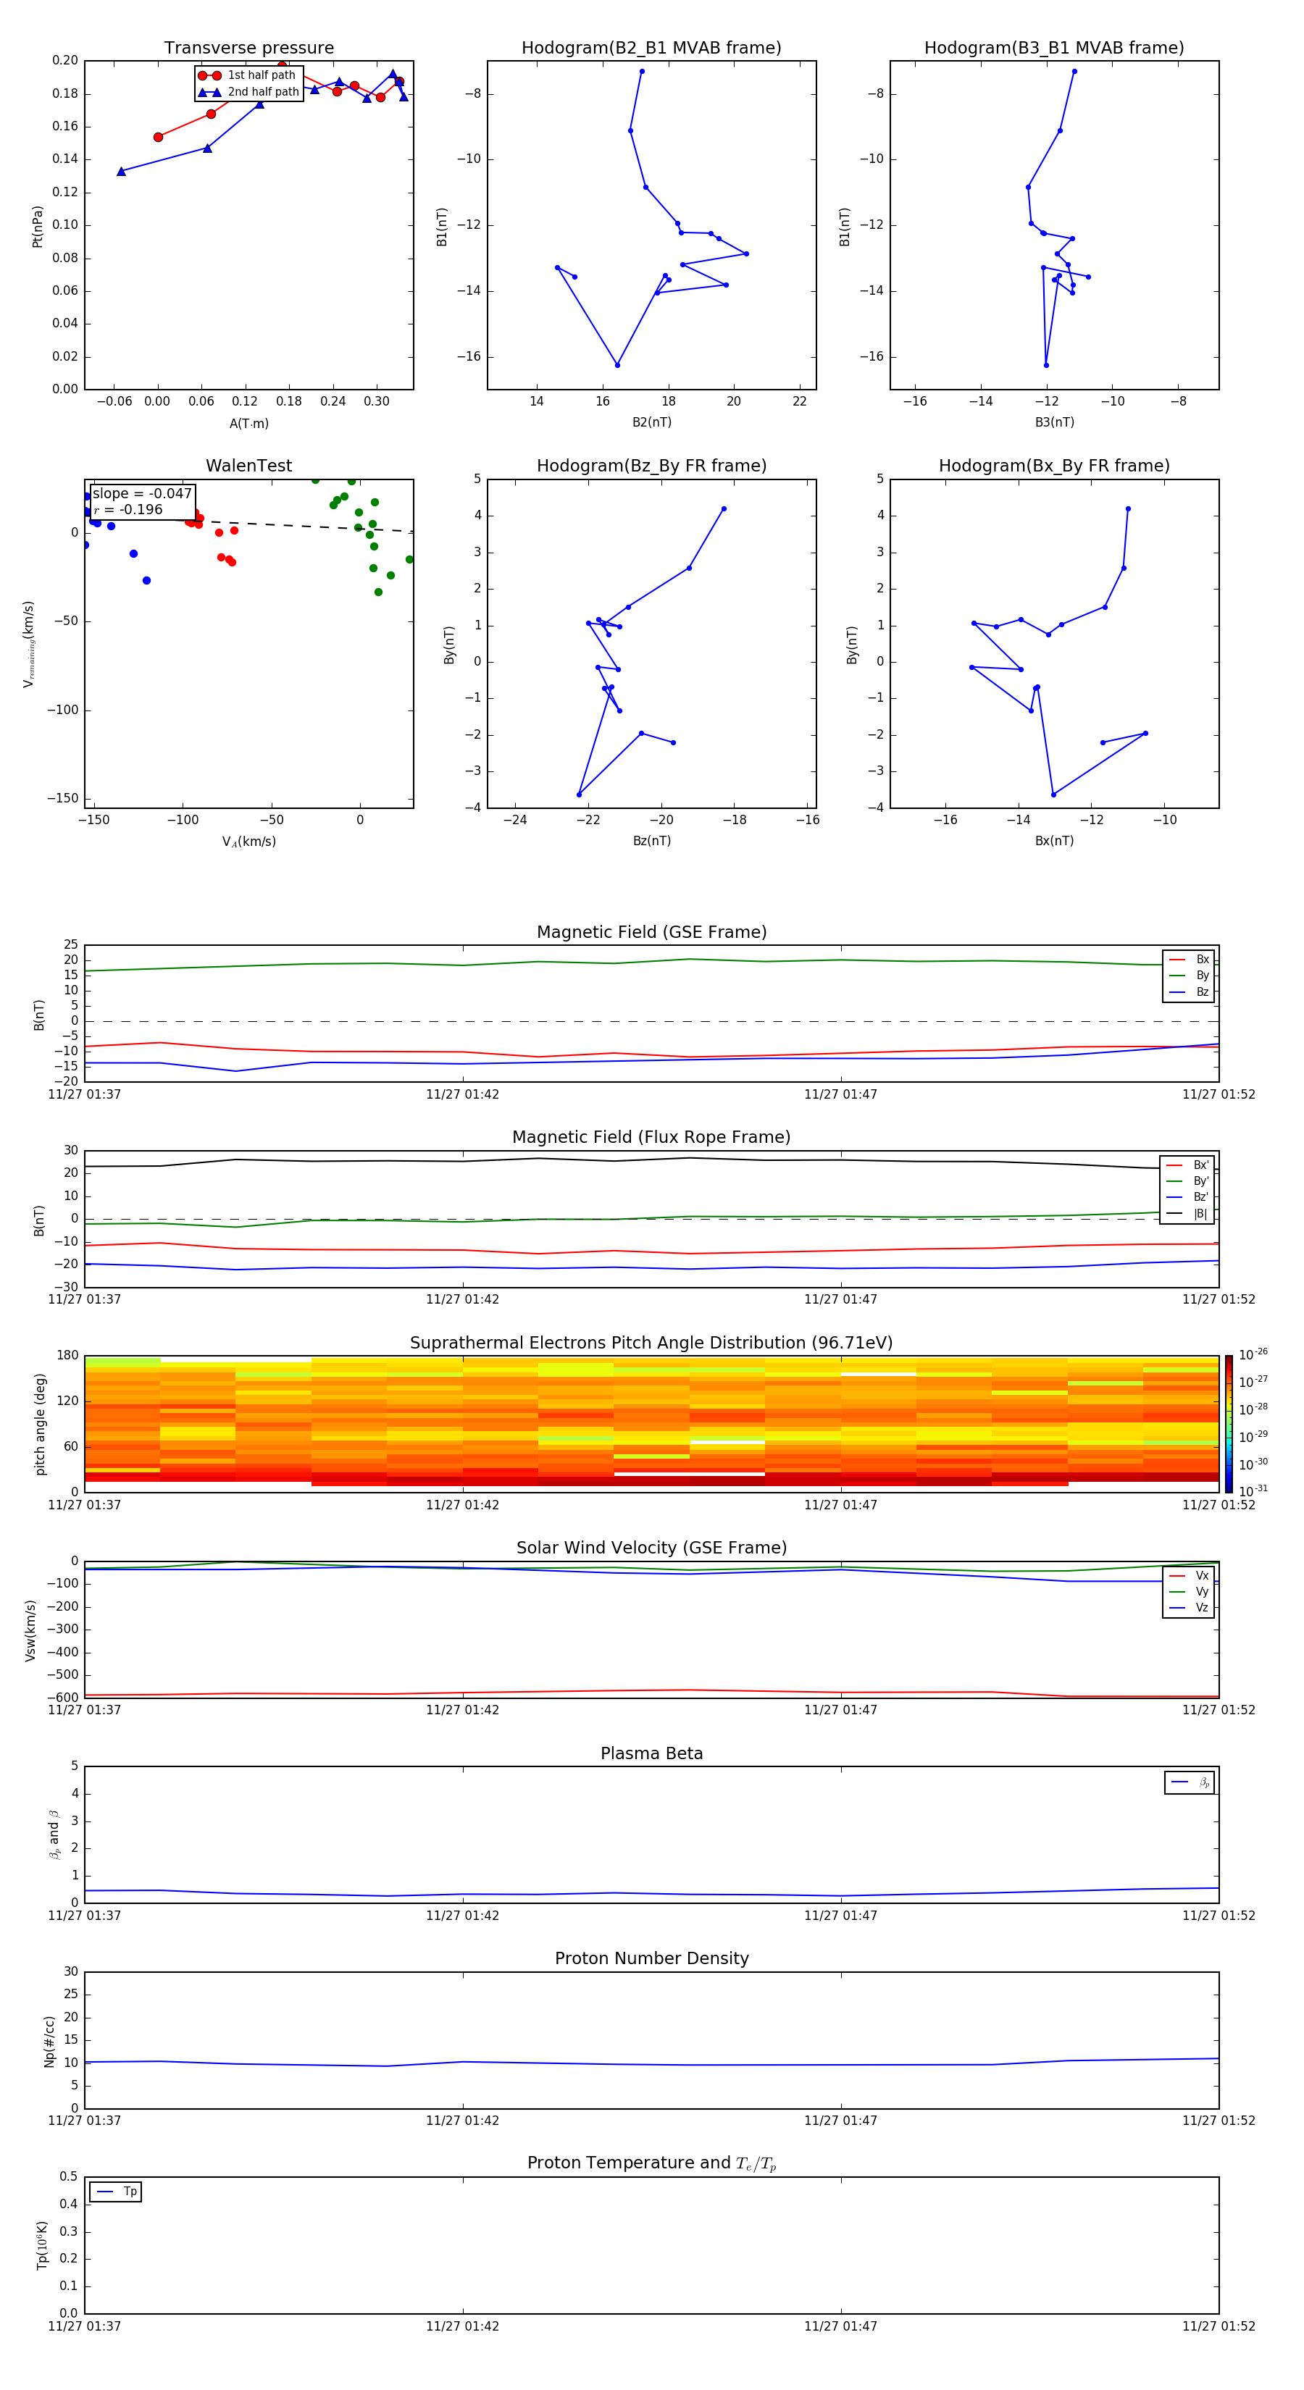Click the 'Bx(nT)' x-axis label
This screenshot has width=1304, height=2390.
click(1054, 841)
